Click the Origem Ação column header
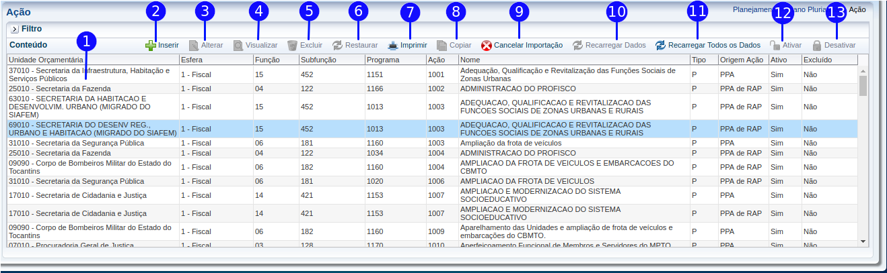The height and width of the screenshot is (273, 887). point(742,60)
